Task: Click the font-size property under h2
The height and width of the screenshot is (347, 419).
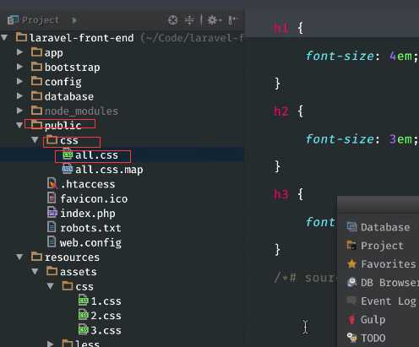Action: pos(340,139)
